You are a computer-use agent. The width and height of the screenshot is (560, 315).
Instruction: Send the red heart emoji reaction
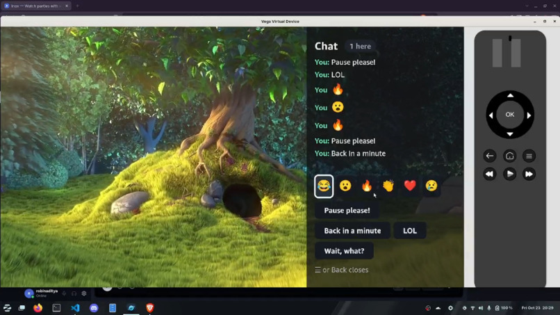pos(410,186)
